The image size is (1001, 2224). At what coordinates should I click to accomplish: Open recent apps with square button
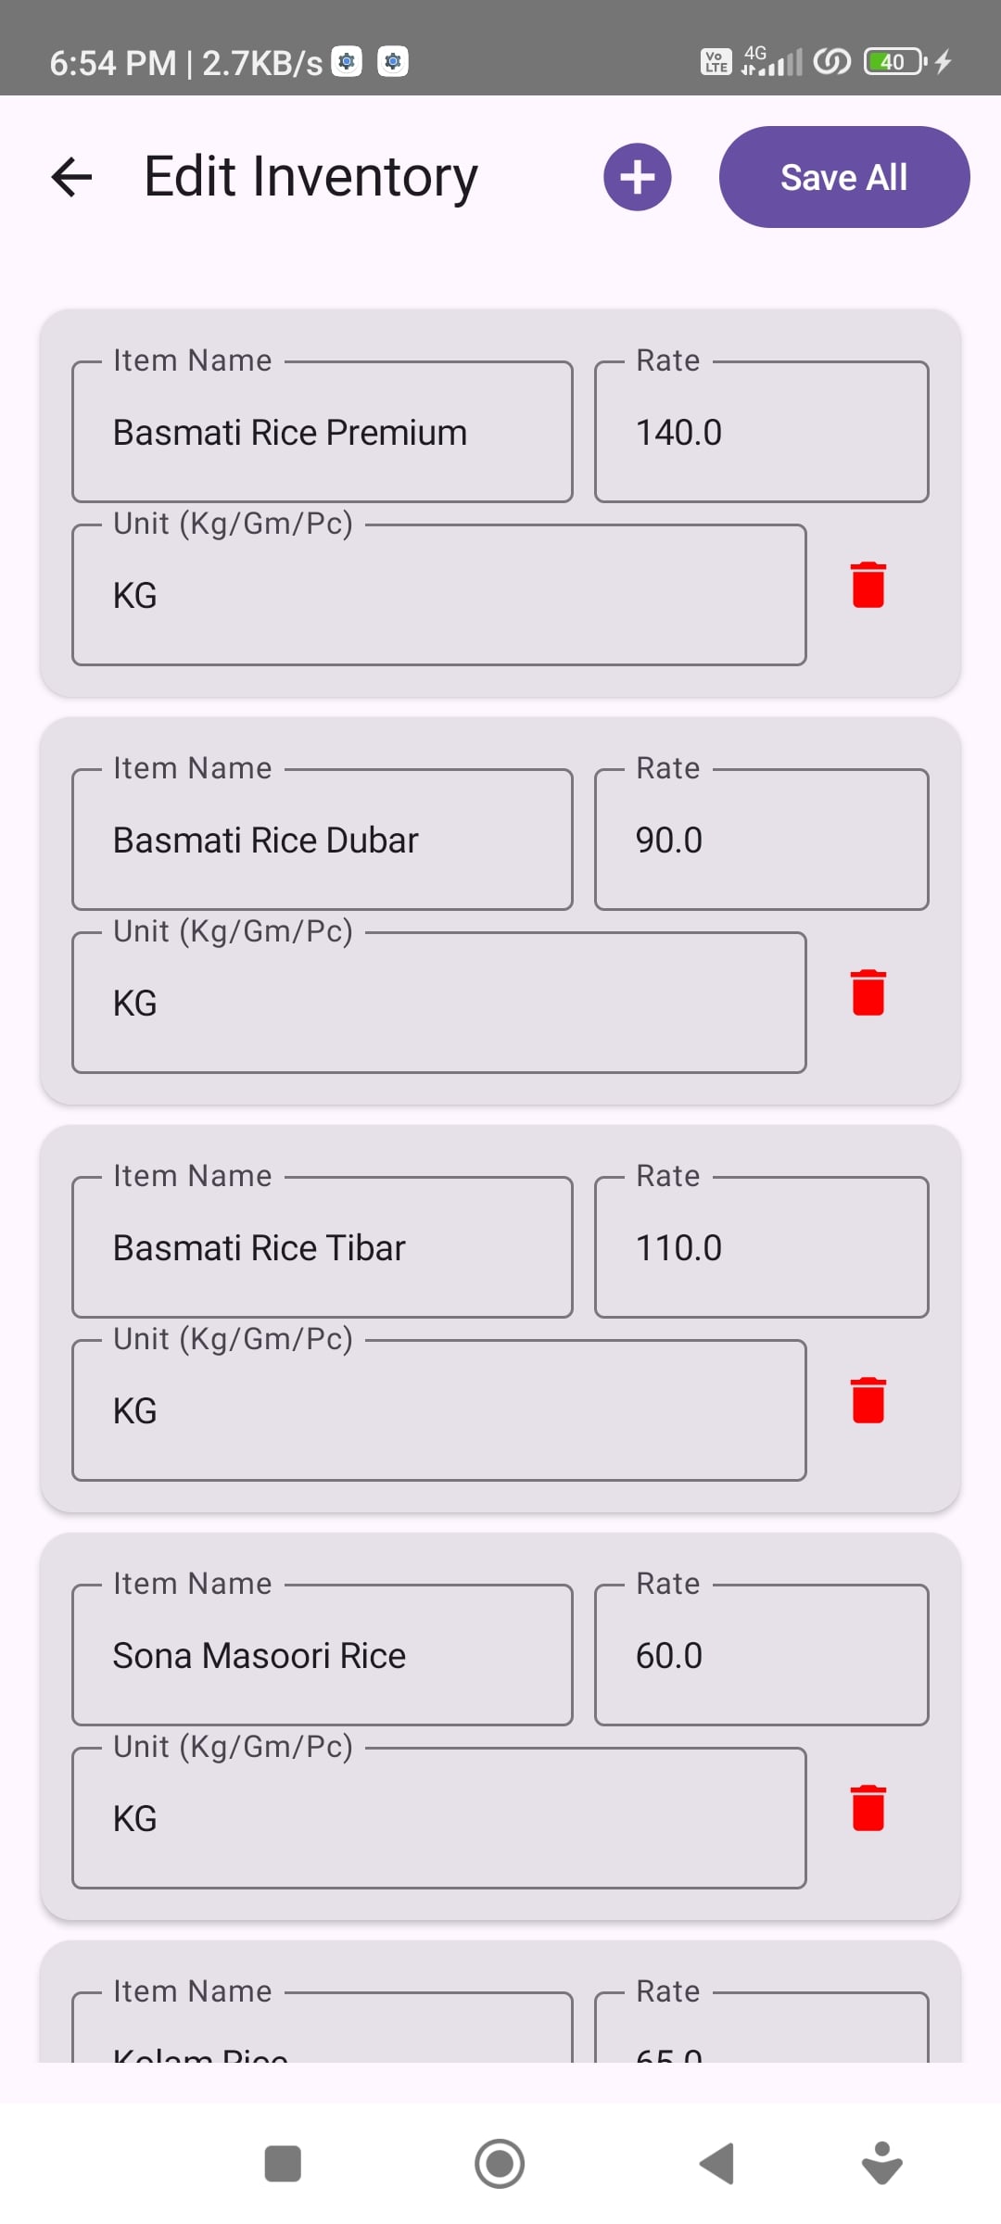click(283, 2164)
